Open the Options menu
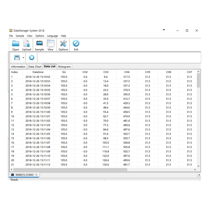This screenshot has width=209, height=209. (40, 36)
